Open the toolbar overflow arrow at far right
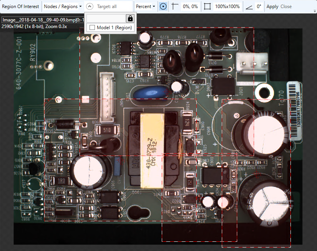Screen dimensions: 317x251 click(x=315, y=12)
